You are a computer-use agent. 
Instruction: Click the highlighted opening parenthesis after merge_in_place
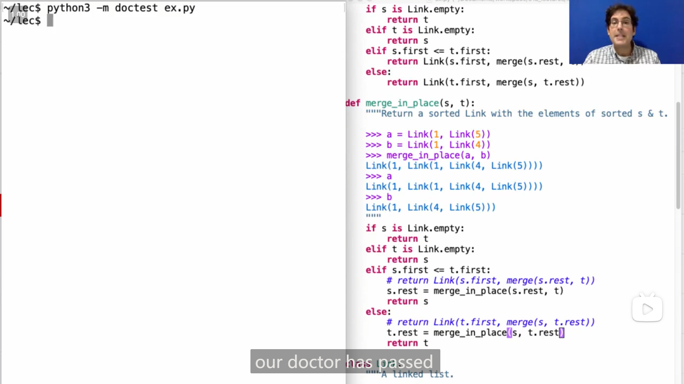coord(509,333)
